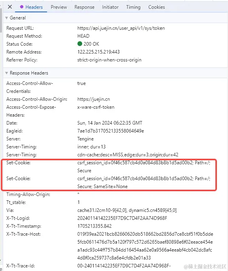The width and height of the screenshot is (228, 271).
Task: Open the Initiator tab
Action: (x=110, y=7)
